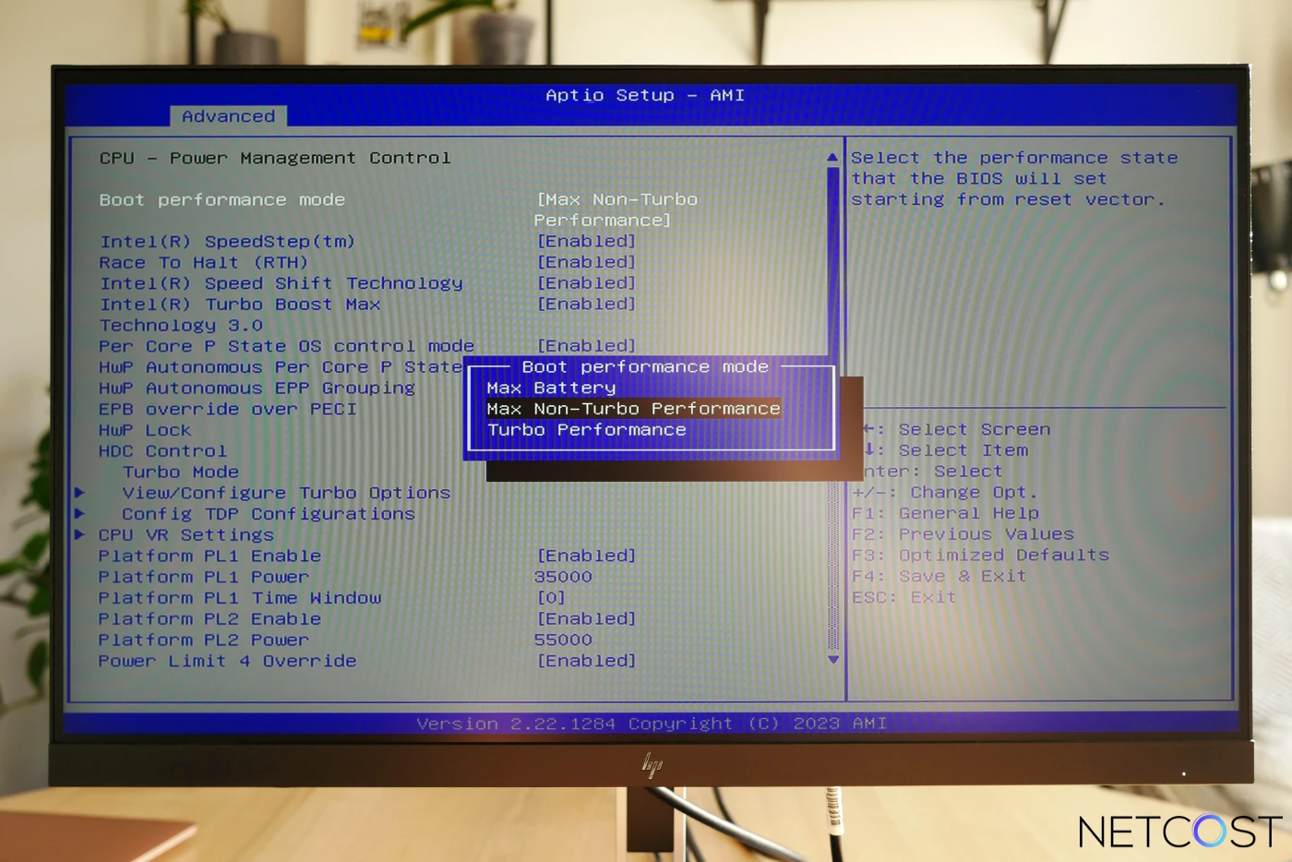Toggle the Turbo Boost Max Enabled value
Image resolution: width=1292 pixels, height=862 pixels.
587,305
